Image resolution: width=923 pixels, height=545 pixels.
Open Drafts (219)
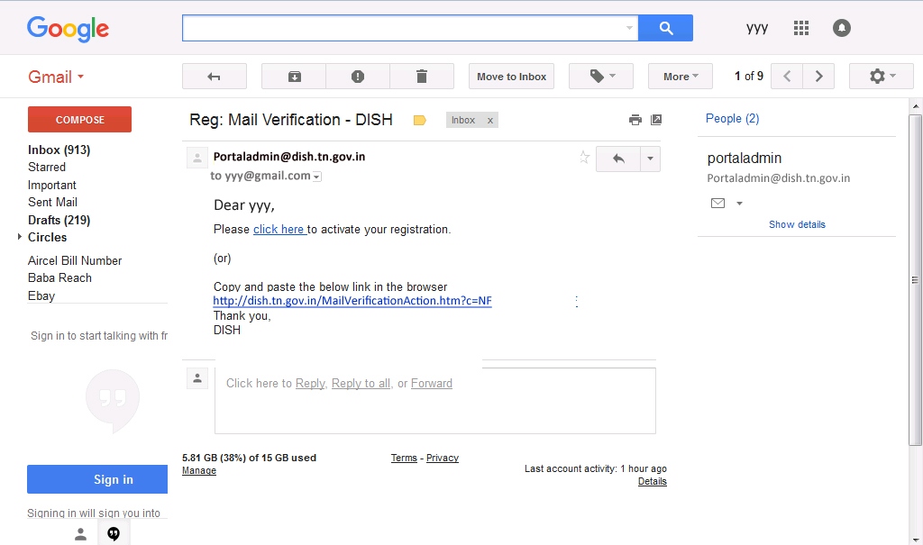tap(59, 220)
